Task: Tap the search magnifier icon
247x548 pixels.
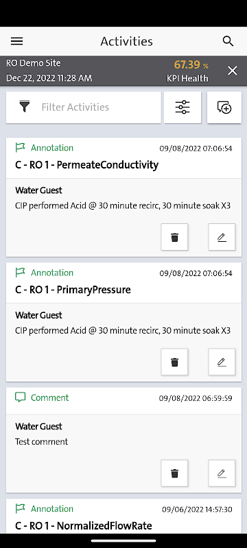Action: tap(228, 41)
